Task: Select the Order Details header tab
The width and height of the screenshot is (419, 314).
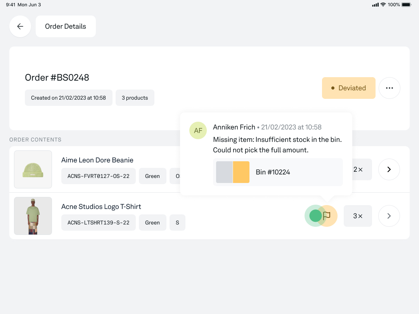Action: coord(66,26)
